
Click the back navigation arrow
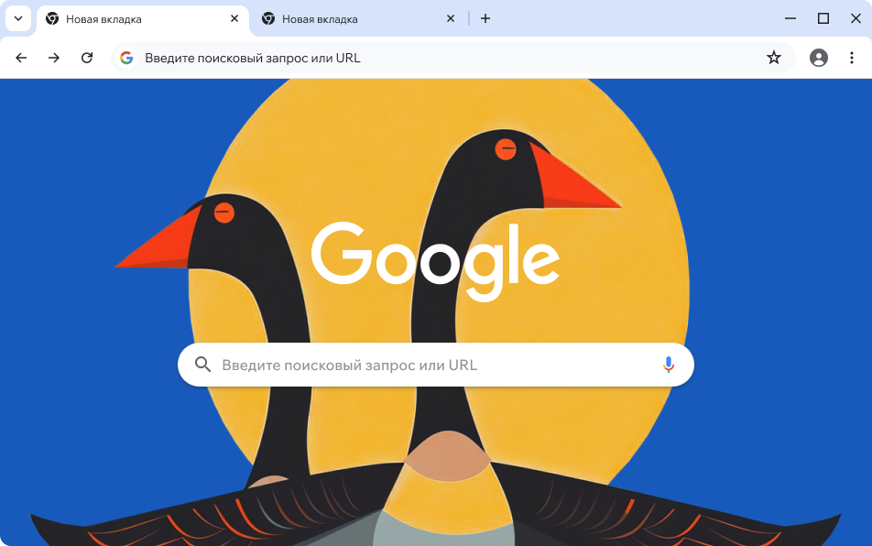[x=21, y=58]
